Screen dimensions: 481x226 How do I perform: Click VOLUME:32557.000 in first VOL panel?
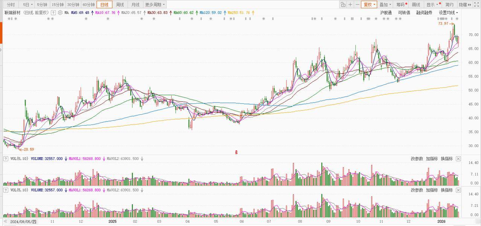pyautogui.click(x=47, y=159)
